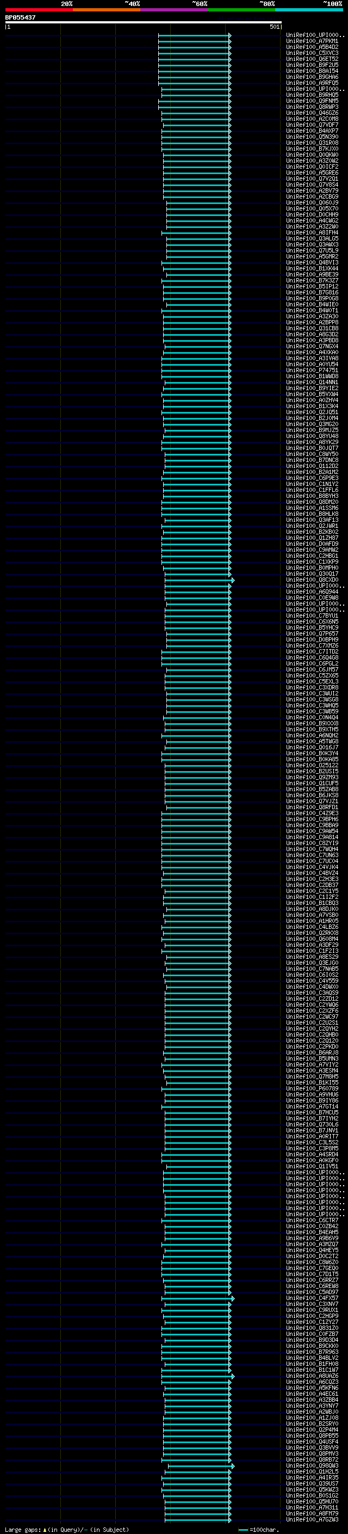
Task: Select the UniRef100_C9AMW2 label
Action: (312, 550)
